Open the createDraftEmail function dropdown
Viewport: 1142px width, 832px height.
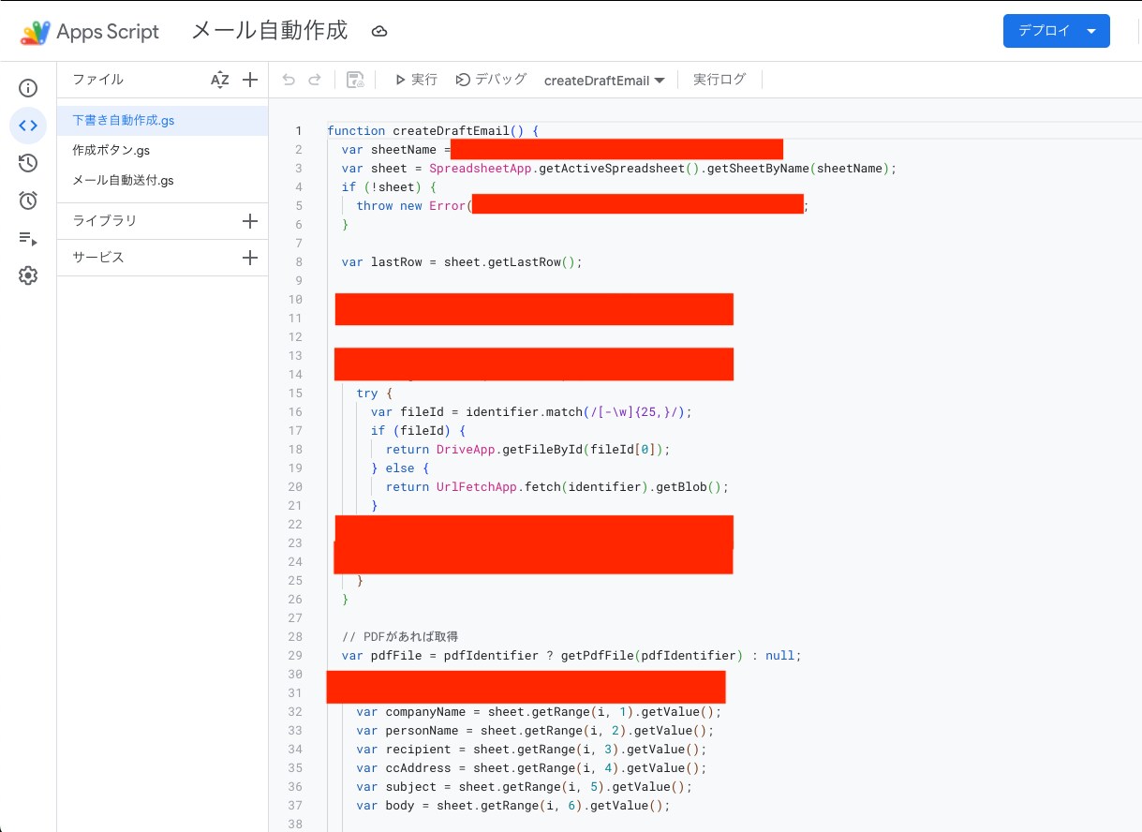point(604,81)
